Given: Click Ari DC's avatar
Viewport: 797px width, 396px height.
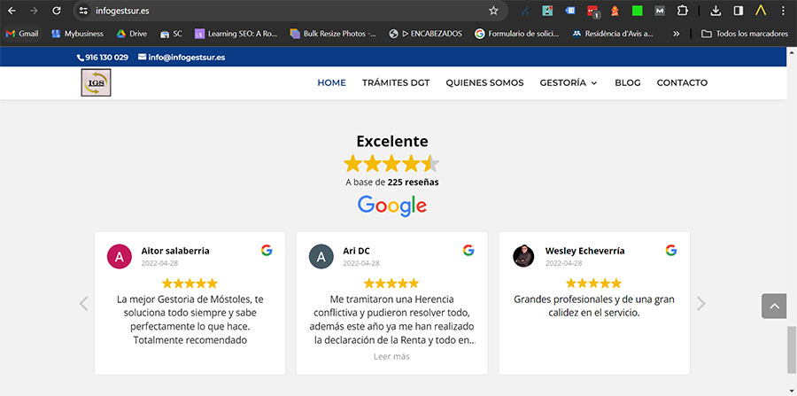Looking at the screenshot, I should tap(321, 257).
